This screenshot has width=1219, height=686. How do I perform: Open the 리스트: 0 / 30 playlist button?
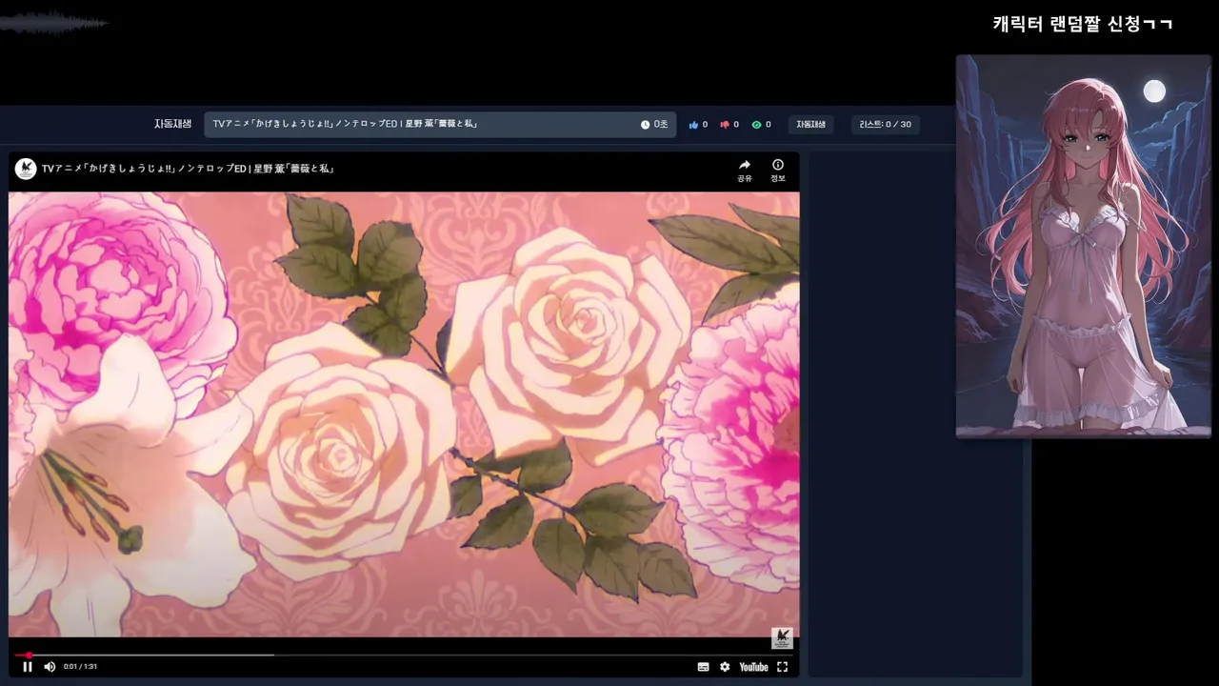(x=886, y=125)
